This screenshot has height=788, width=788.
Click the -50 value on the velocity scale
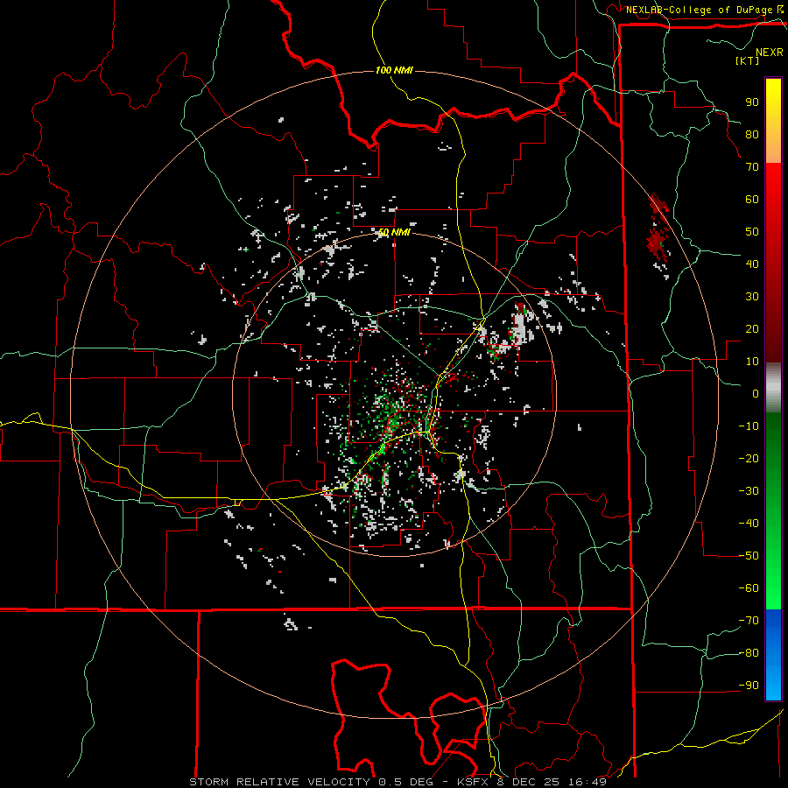[x=749, y=556]
